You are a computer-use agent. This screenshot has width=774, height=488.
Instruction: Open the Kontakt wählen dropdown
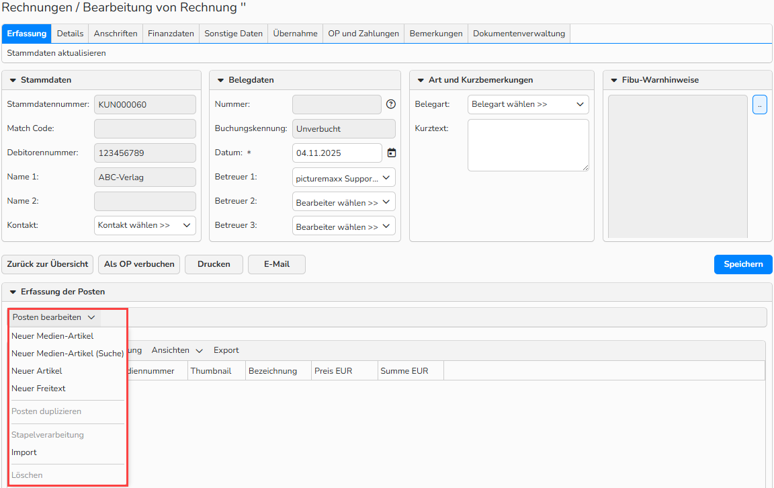(x=145, y=225)
